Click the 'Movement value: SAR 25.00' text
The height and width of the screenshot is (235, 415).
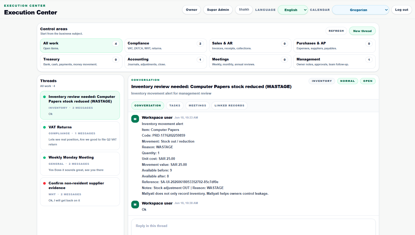pos(164,165)
